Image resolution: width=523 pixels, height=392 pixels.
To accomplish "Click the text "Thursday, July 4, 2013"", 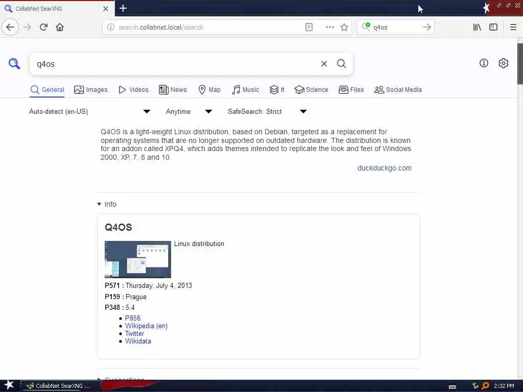I will point(158,286).
